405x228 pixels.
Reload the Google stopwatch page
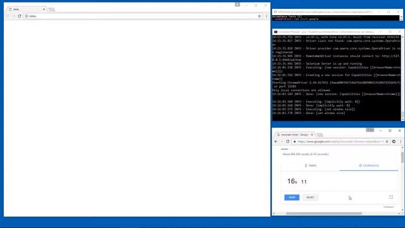pos(287,142)
